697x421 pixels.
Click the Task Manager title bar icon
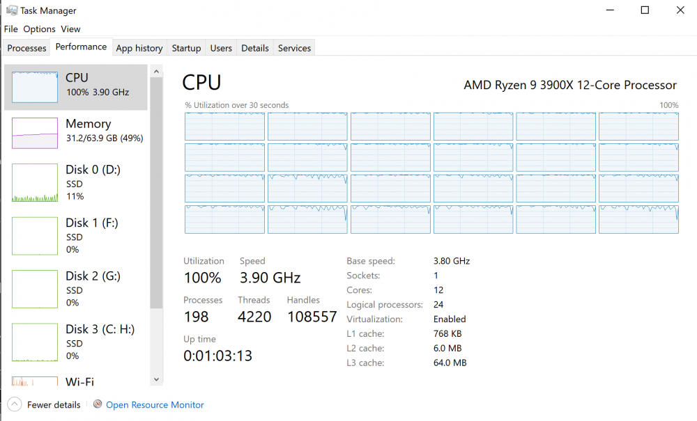pos(12,10)
